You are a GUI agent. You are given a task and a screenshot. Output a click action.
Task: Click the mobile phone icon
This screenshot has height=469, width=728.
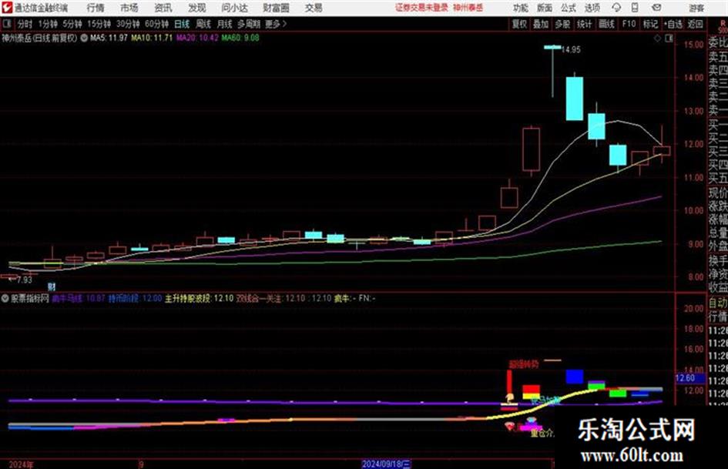click(x=635, y=8)
